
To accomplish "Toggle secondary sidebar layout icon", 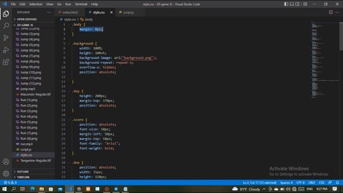I will [297, 4].
